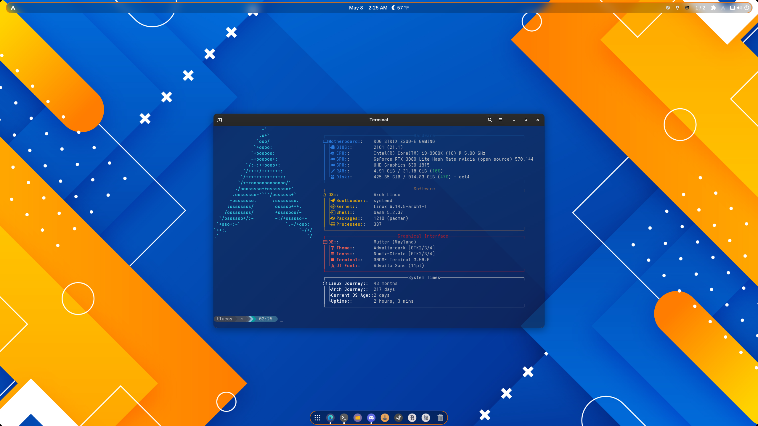This screenshot has width=758, height=426.
Task: Launch Steam from the dock
Action: tap(399, 417)
